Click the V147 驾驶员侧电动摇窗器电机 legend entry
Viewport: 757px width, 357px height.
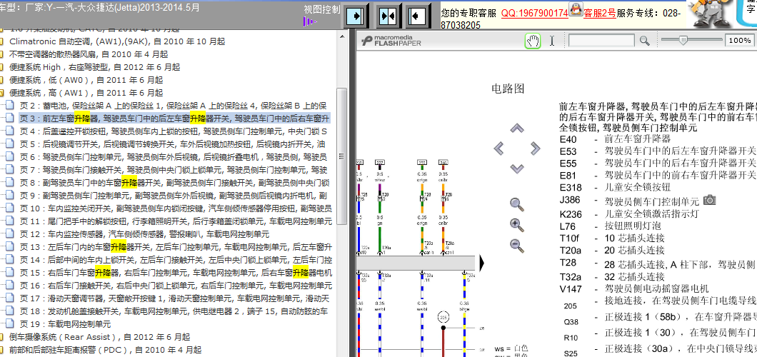click(634, 289)
